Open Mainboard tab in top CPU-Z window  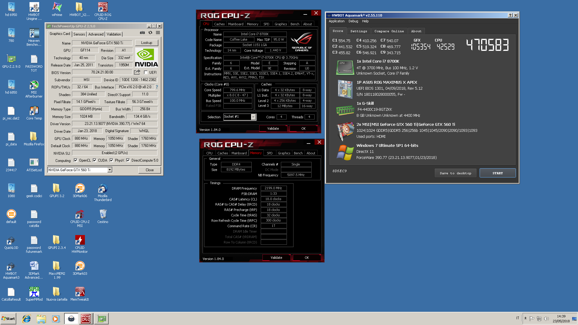pyautogui.click(x=236, y=24)
